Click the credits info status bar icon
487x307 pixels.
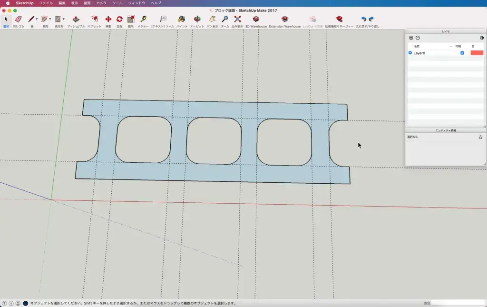pyautogui.click(x=11, y=303)
